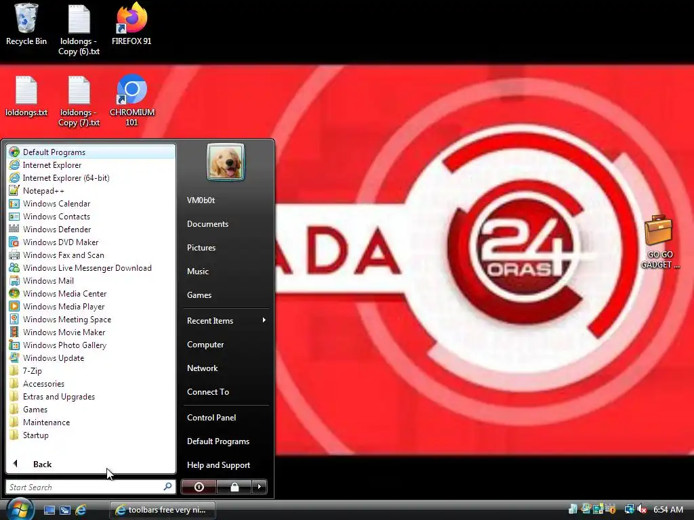Open Help and Support

[x=218, y=464]
